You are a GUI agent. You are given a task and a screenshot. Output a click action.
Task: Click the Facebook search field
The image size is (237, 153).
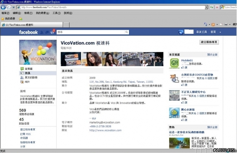tap(91, 32)
